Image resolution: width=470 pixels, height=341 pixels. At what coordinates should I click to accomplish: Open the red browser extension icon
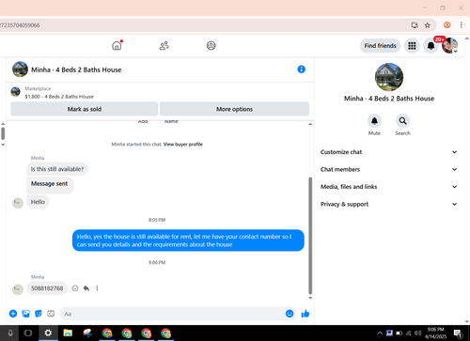tap(447, 25)
